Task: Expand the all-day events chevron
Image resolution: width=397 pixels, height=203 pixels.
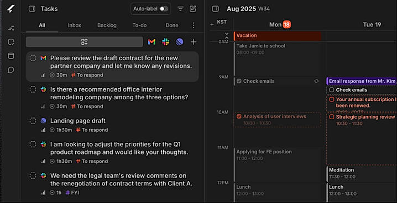Action: tap(227, 36)
